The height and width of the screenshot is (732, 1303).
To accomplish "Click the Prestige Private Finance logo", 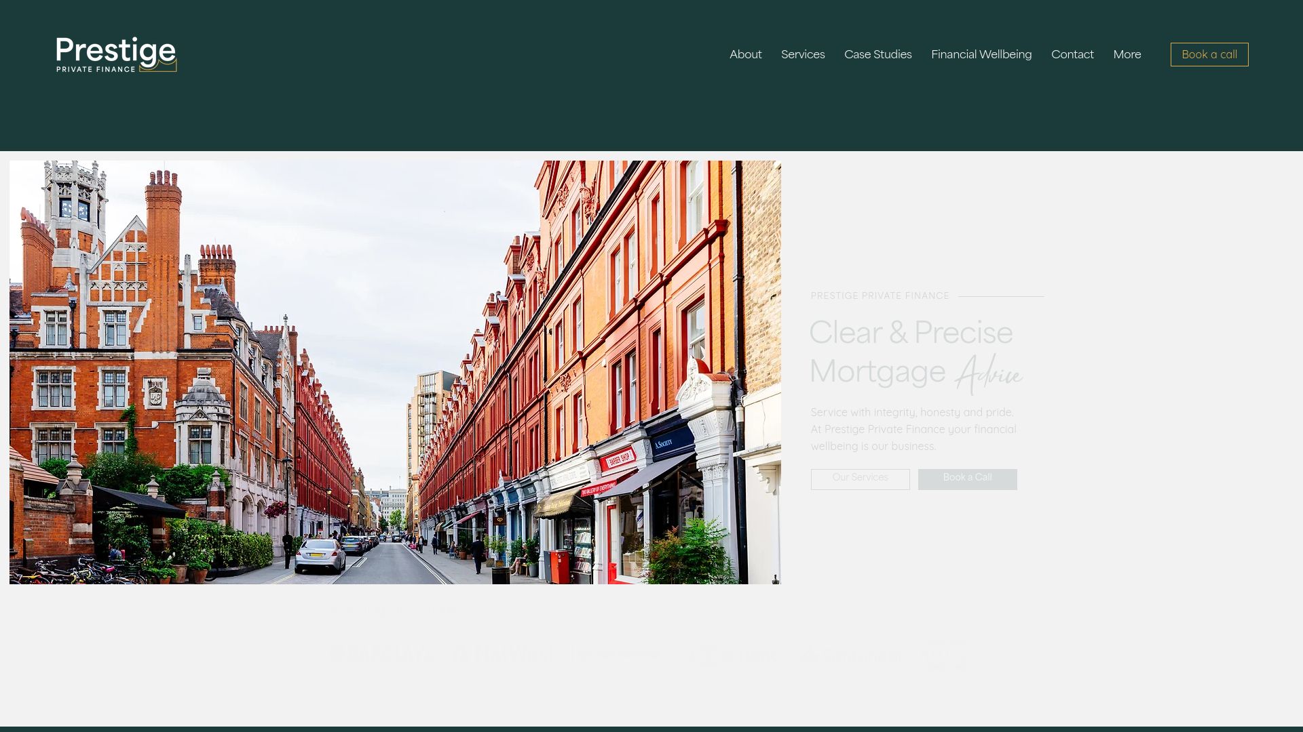I will click(x=116, y=54).
